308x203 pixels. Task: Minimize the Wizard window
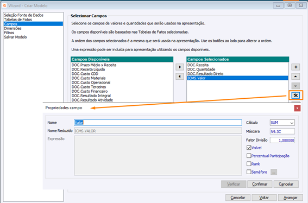(x=278, y=5)
